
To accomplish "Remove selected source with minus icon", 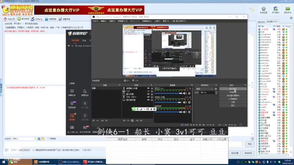I will tap(128, 121).
